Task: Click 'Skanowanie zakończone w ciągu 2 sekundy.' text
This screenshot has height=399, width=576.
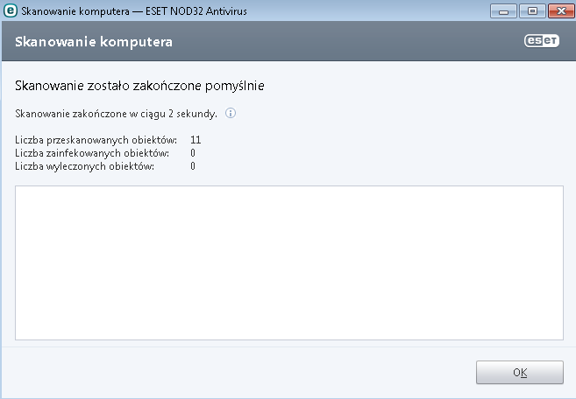Action: click(116, 114)
